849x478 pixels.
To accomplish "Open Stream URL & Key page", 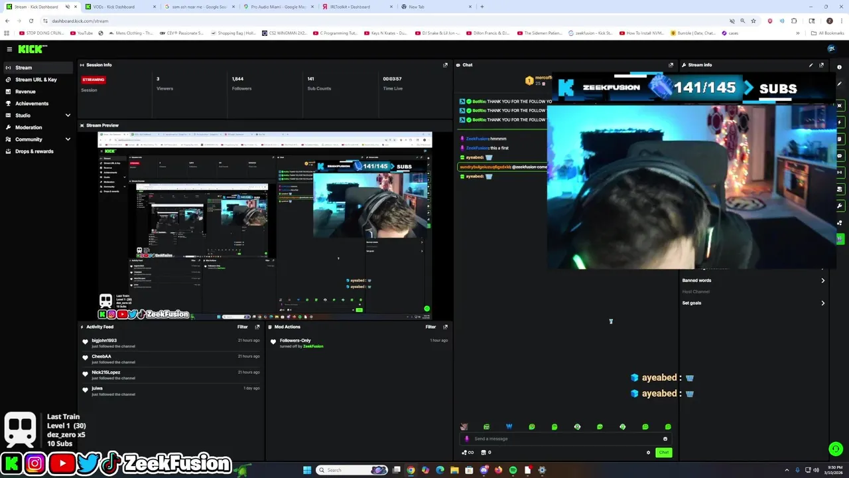I will (37, 80).
